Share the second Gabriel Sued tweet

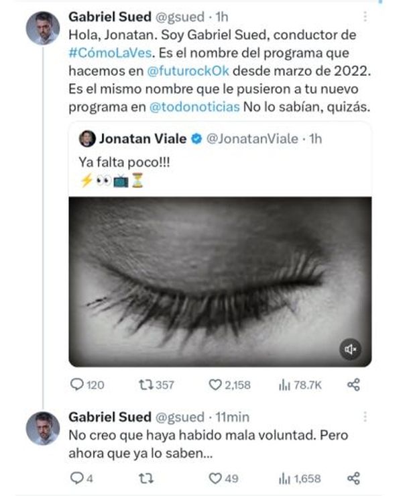click(354, 478)
